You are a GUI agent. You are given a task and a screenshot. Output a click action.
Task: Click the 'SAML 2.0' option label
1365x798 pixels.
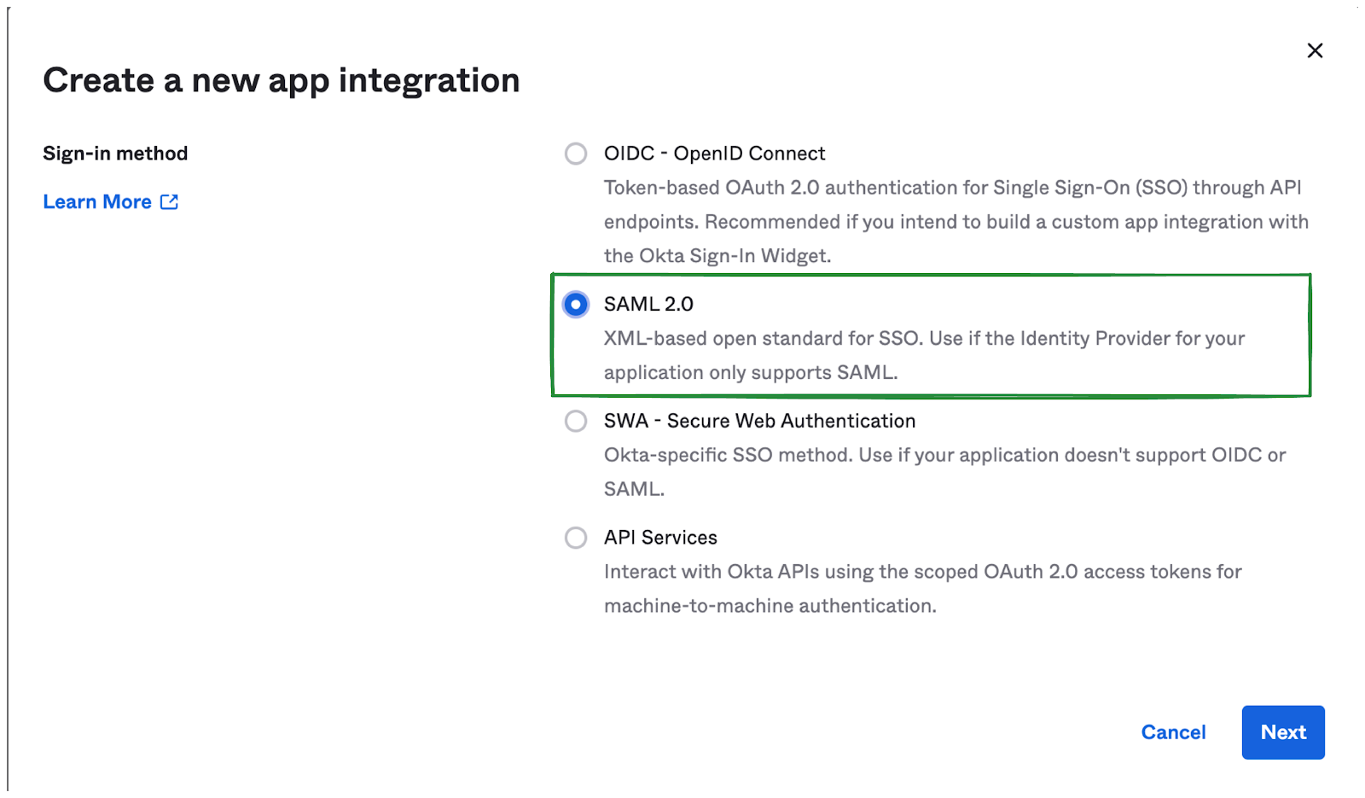click(x=648, y=304)
